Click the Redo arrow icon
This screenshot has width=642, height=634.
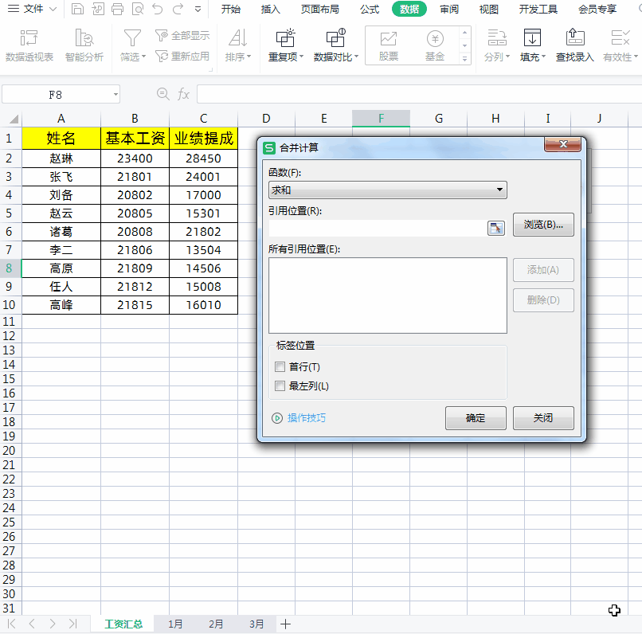point(178,9)
